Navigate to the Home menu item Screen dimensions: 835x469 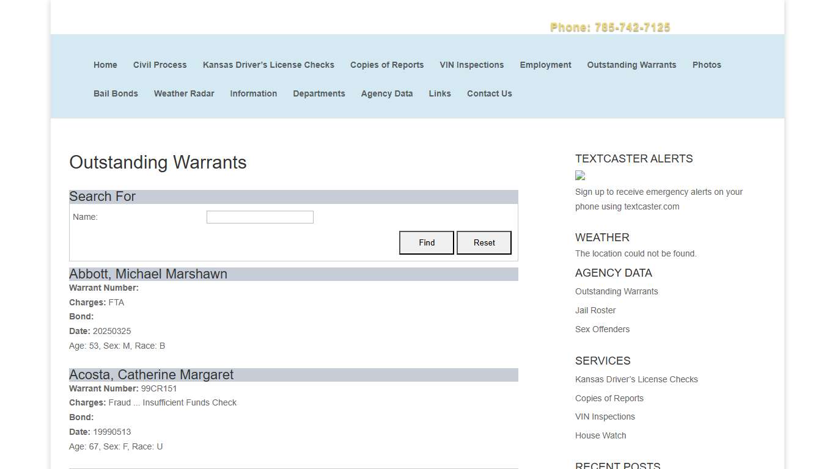(105, 65)
